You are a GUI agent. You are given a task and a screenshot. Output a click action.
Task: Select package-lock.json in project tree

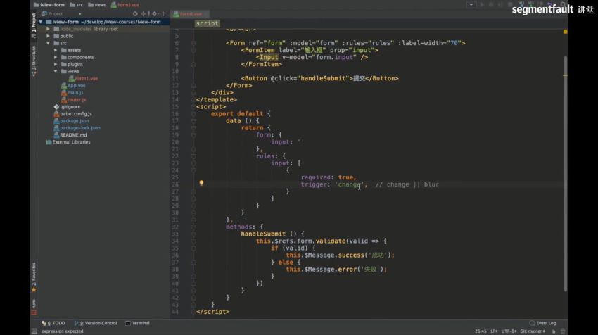(77, 128)
